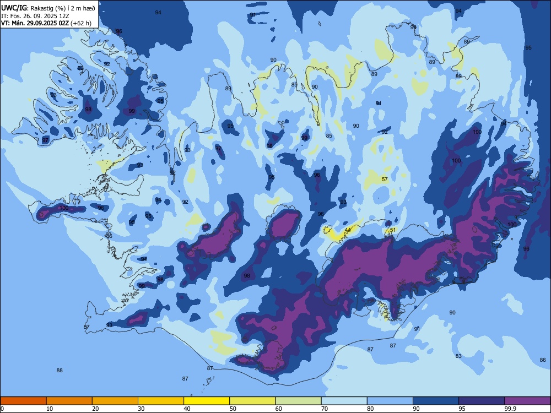Click the legend tick label "99.9"
The width and height of the screenshot is (551, 413).
510,409
